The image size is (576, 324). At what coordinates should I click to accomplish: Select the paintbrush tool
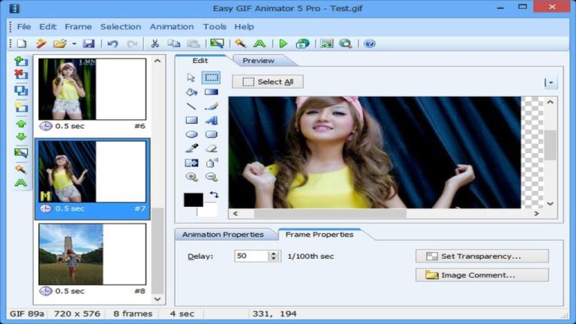(x=211, y=106)
